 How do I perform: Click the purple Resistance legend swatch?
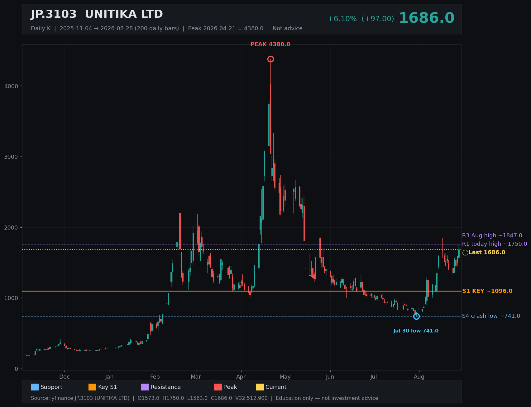coord(145,387)
